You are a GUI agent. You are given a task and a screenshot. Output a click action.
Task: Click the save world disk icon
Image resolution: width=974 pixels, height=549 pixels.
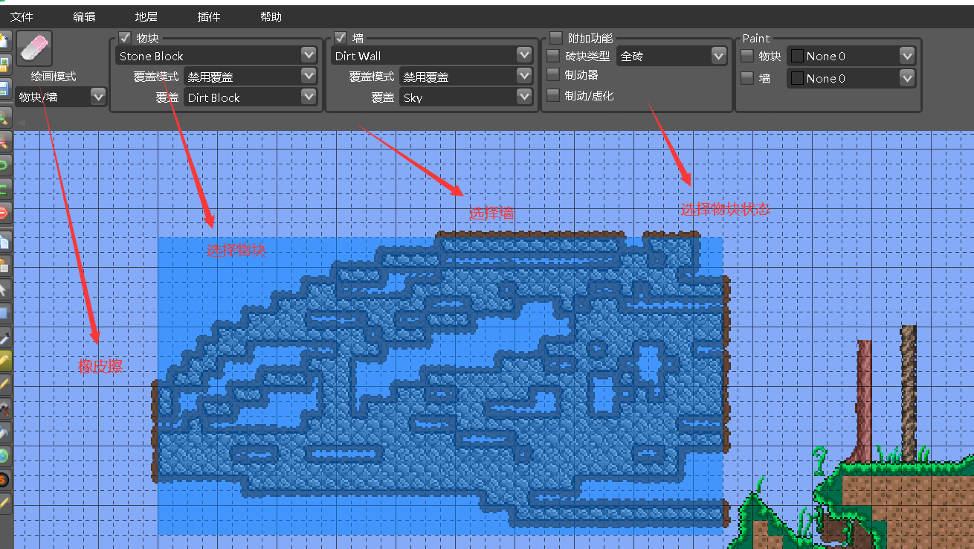point(4,89)
